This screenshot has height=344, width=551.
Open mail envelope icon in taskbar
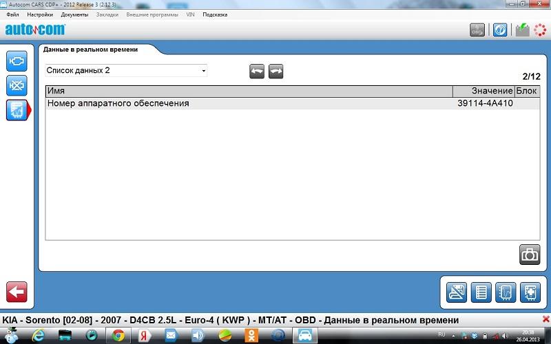point(171,336)
